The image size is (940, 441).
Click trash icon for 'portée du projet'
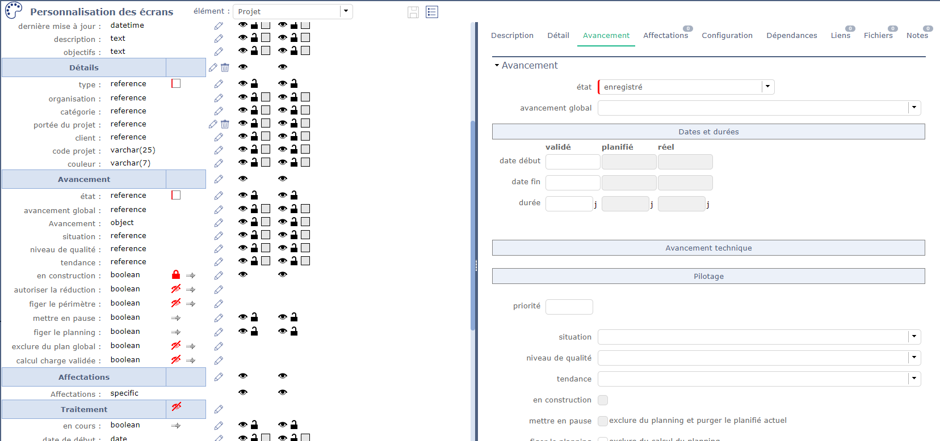tap(225, 124)
